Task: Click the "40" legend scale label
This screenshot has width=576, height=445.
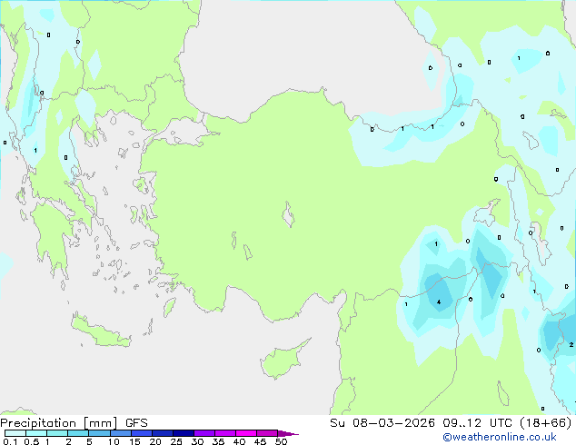Action: click(239, 441)
